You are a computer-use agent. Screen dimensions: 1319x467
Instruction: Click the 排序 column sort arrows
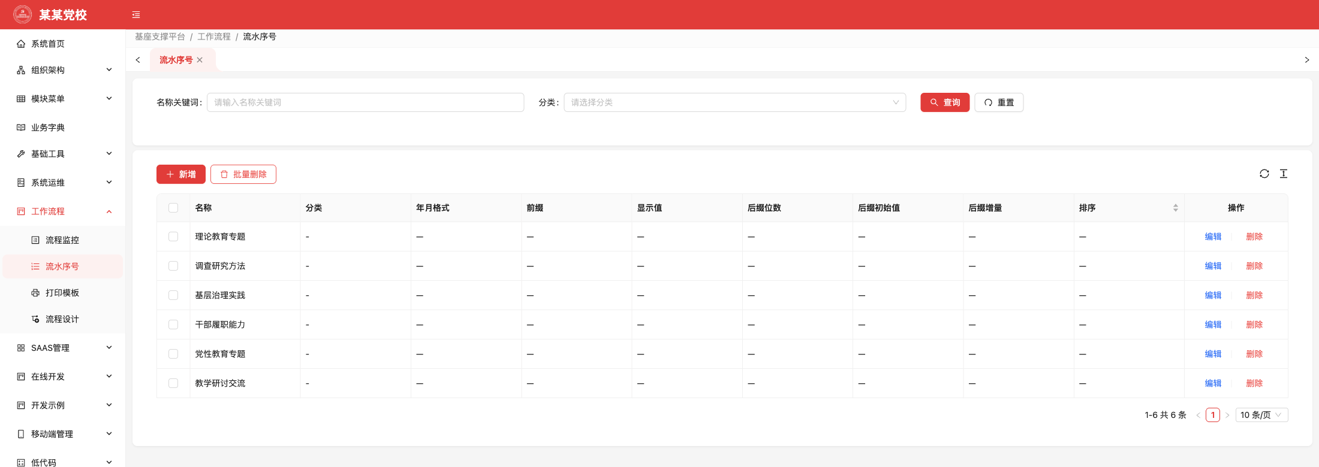[x=1176, y=208]
